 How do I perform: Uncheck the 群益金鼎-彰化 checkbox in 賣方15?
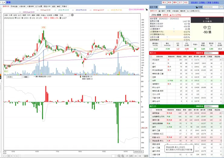pyautogui.click(x=150, y=141)
